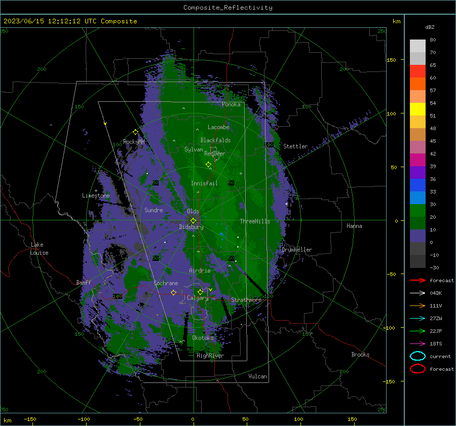Screen dimensions: 456x426
Task: Click the yellow radar-site diamond at Olds
Action: pos(193,221)
